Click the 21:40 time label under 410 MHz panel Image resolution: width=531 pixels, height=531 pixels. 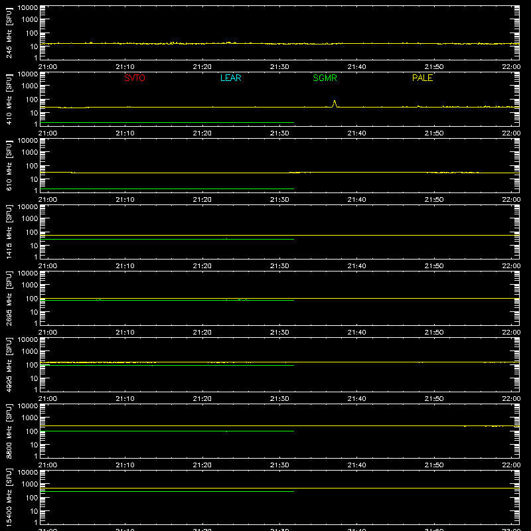(357, 133)
